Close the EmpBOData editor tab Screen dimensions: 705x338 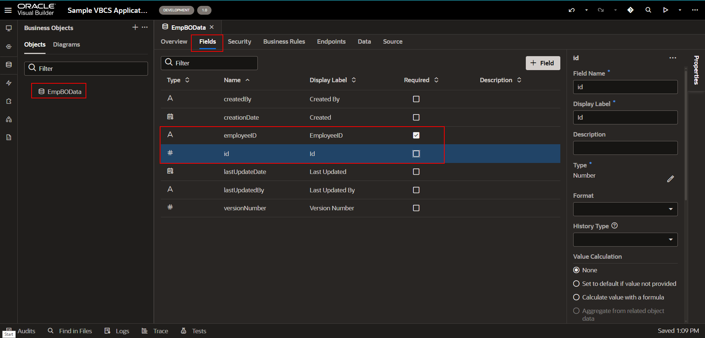coord(211,27)
